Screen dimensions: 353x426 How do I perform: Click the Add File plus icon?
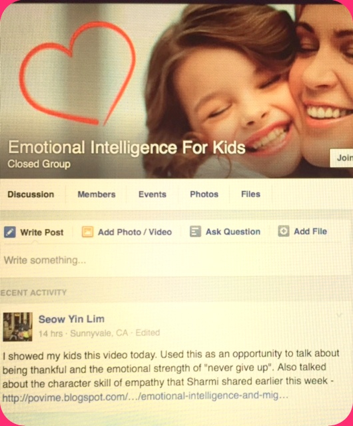(283, 232)
